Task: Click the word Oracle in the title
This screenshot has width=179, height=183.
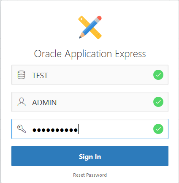Action: (48, 54)
